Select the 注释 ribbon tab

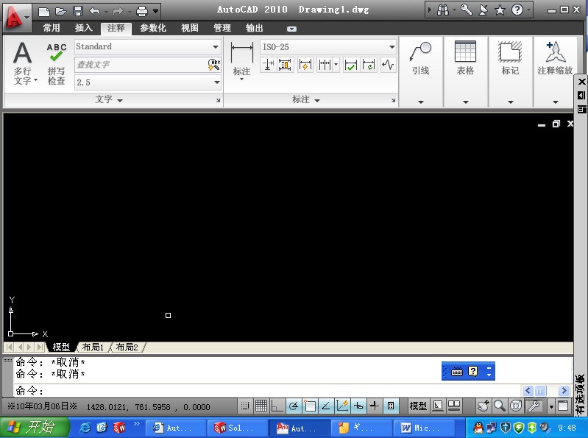click(x=116, y=28)
